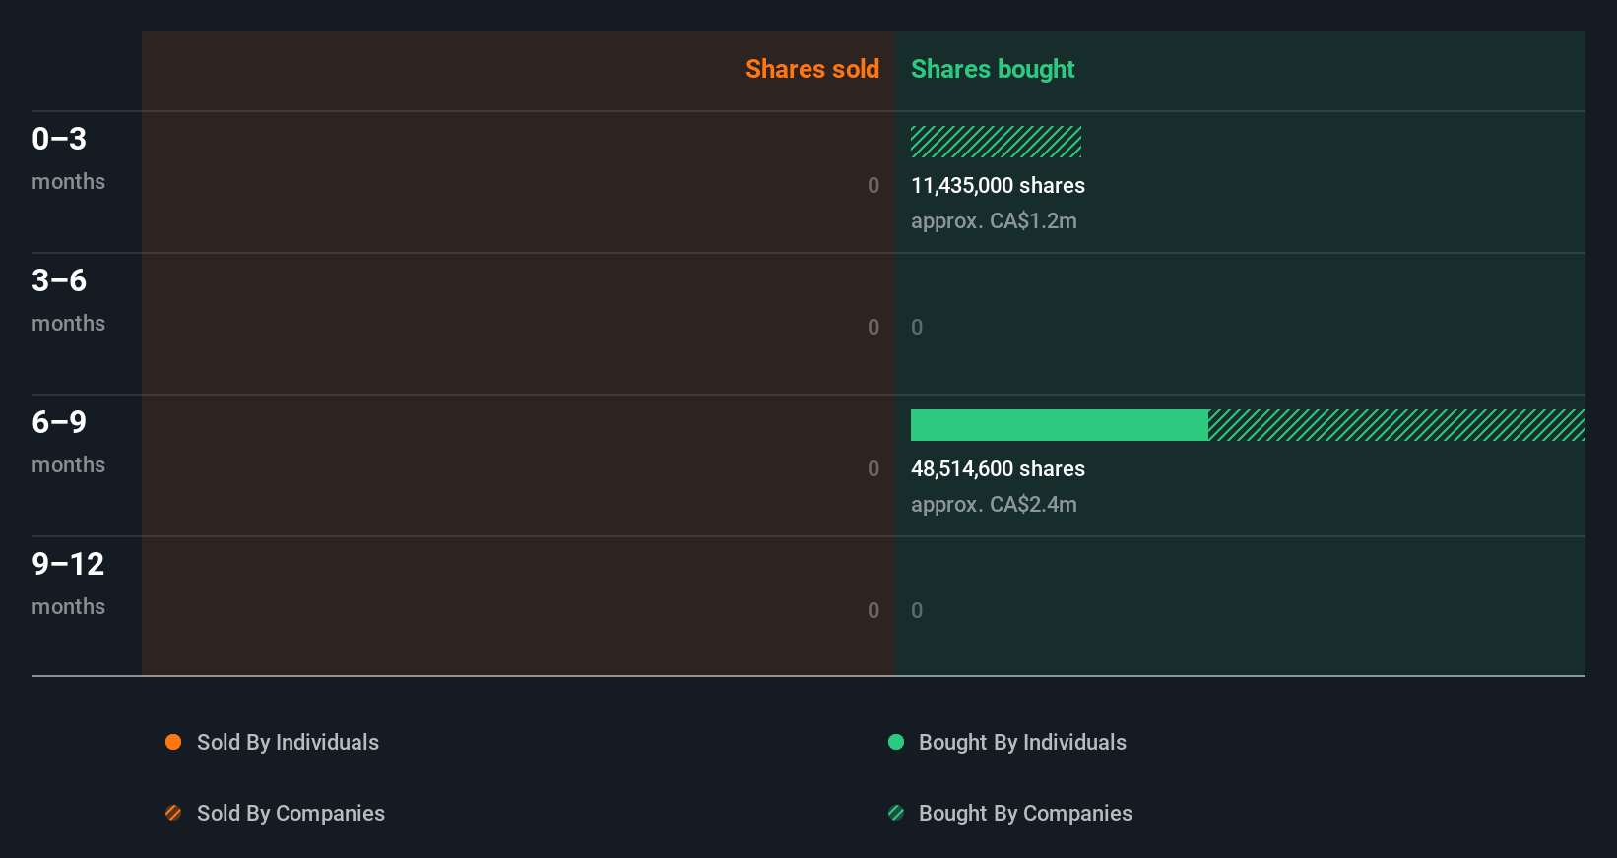Click the Shares sold column header
The image size is (1617, 858).
click(x=812, y=69)
